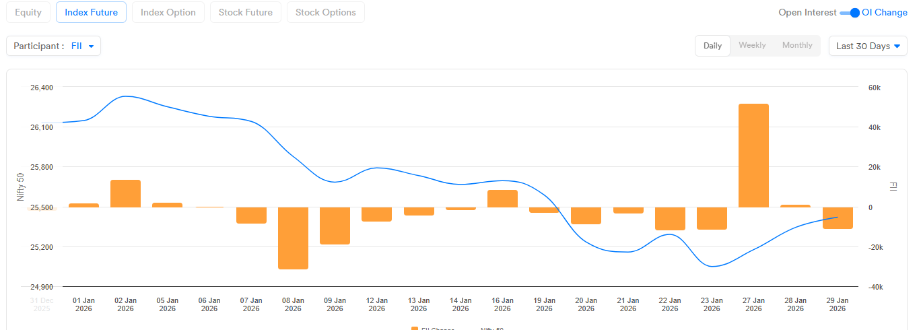Viewport: 921px width, 330px height.
Task: Click the Open Interest label
Action: (x=807, y=13)
